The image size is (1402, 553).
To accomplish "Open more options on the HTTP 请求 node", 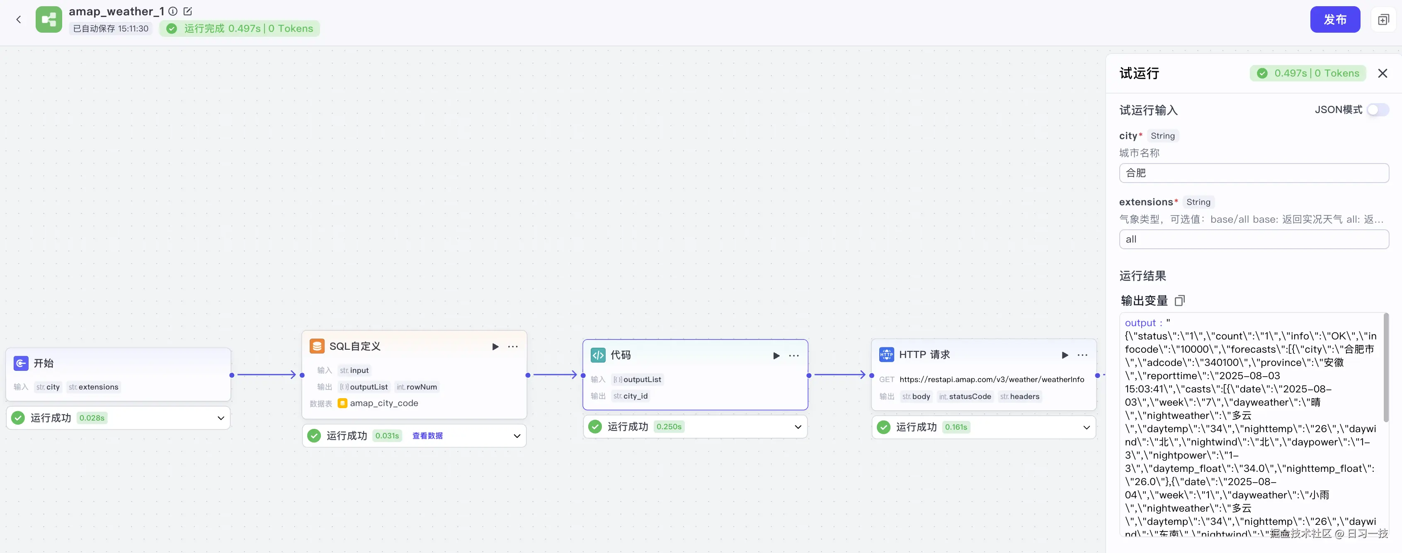I will (x=1082, y=355).
